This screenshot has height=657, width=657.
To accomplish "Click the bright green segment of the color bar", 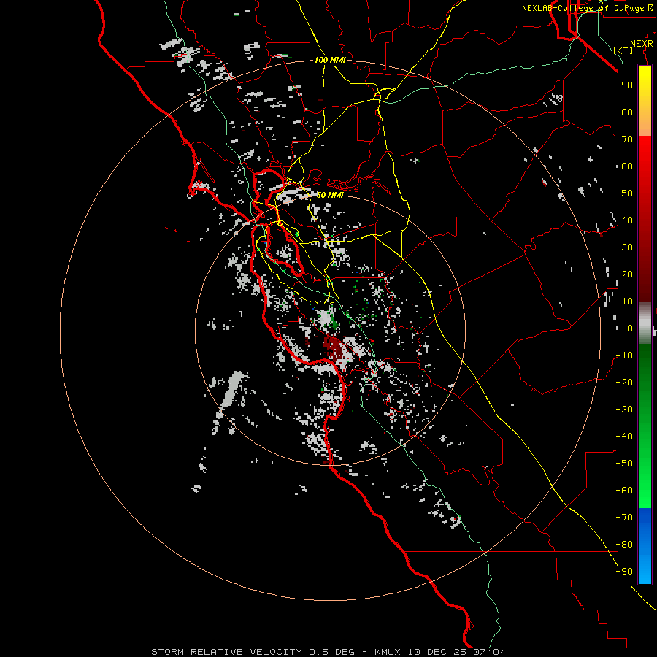I will 645,482.
